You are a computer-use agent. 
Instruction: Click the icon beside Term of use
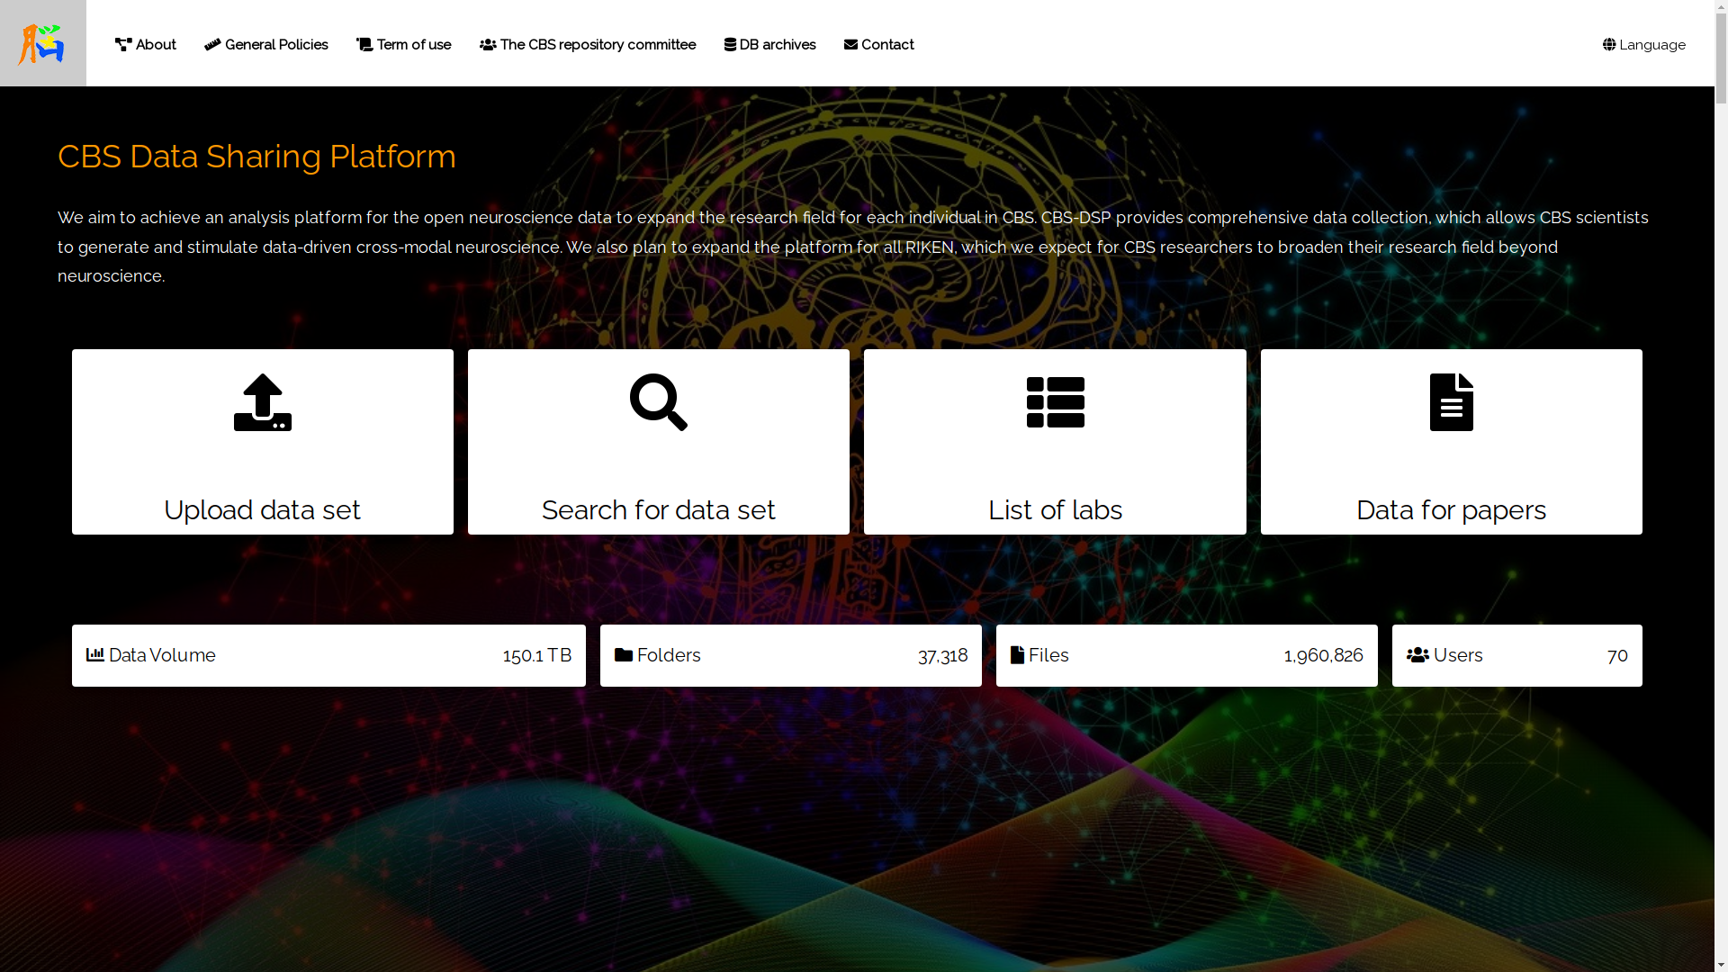point(364,44)
